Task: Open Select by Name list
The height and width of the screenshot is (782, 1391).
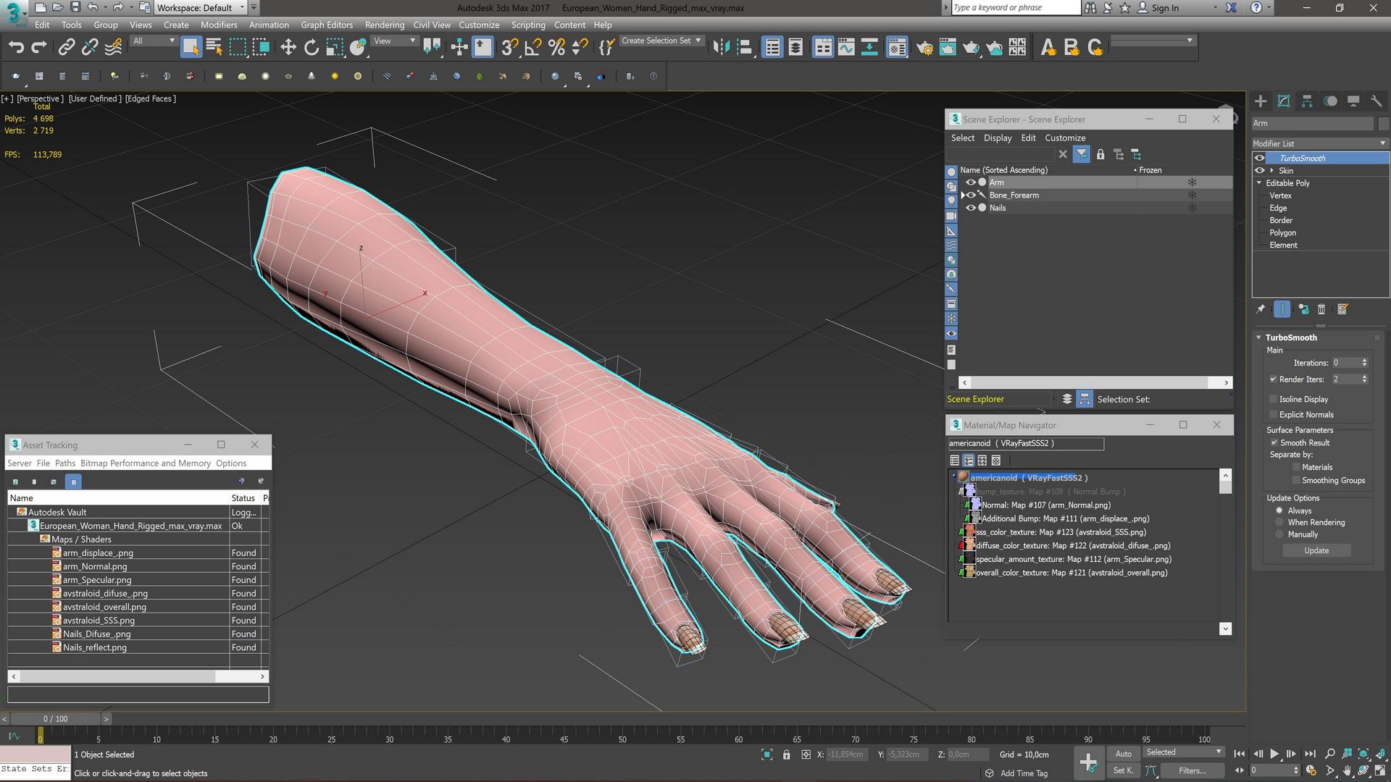Action: point(214,47)
